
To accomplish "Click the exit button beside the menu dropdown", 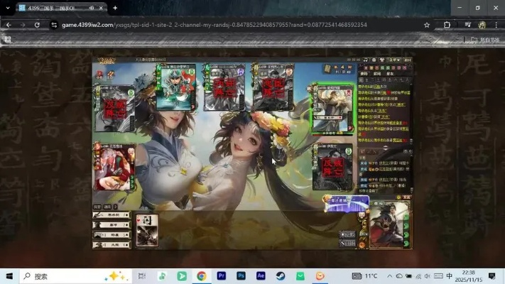I will [x=408, y=60].
